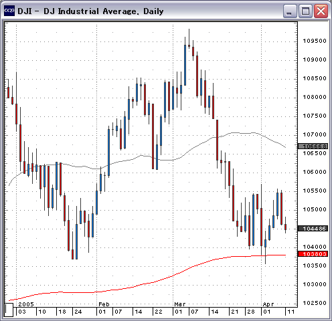
Task: Click the date label 01 under Mar
Action: point(179,312)
